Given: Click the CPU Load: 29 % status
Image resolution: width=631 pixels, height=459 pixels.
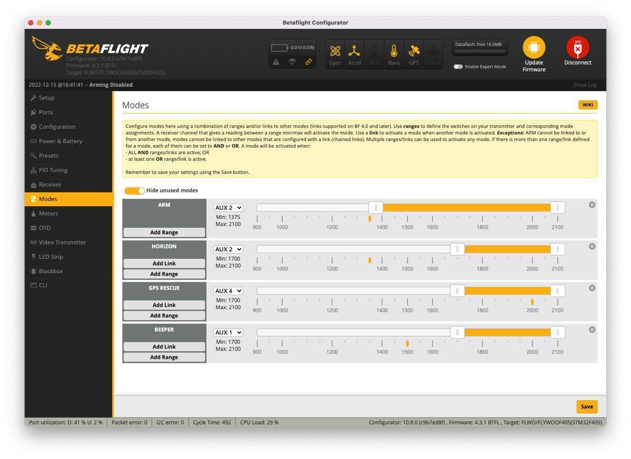Looking at the screenshot, I should [260, 422].
